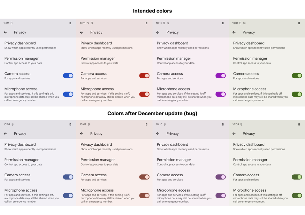Toggle Camera access in top purple-themed screen

click(x=221, y=76)
